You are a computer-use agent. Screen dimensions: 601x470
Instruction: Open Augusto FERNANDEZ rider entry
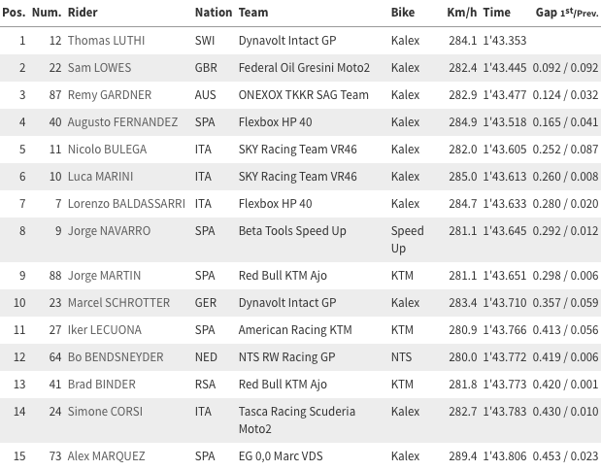click(x=122, y=122)
